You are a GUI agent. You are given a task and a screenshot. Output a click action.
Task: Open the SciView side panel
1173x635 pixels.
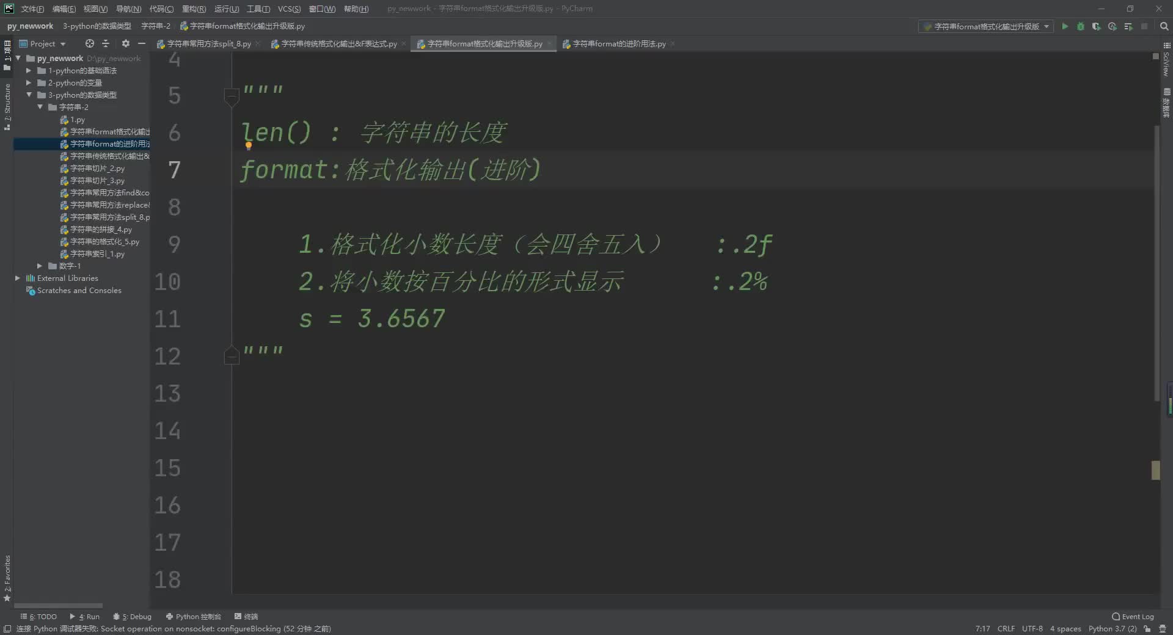tap(1166, 59)
